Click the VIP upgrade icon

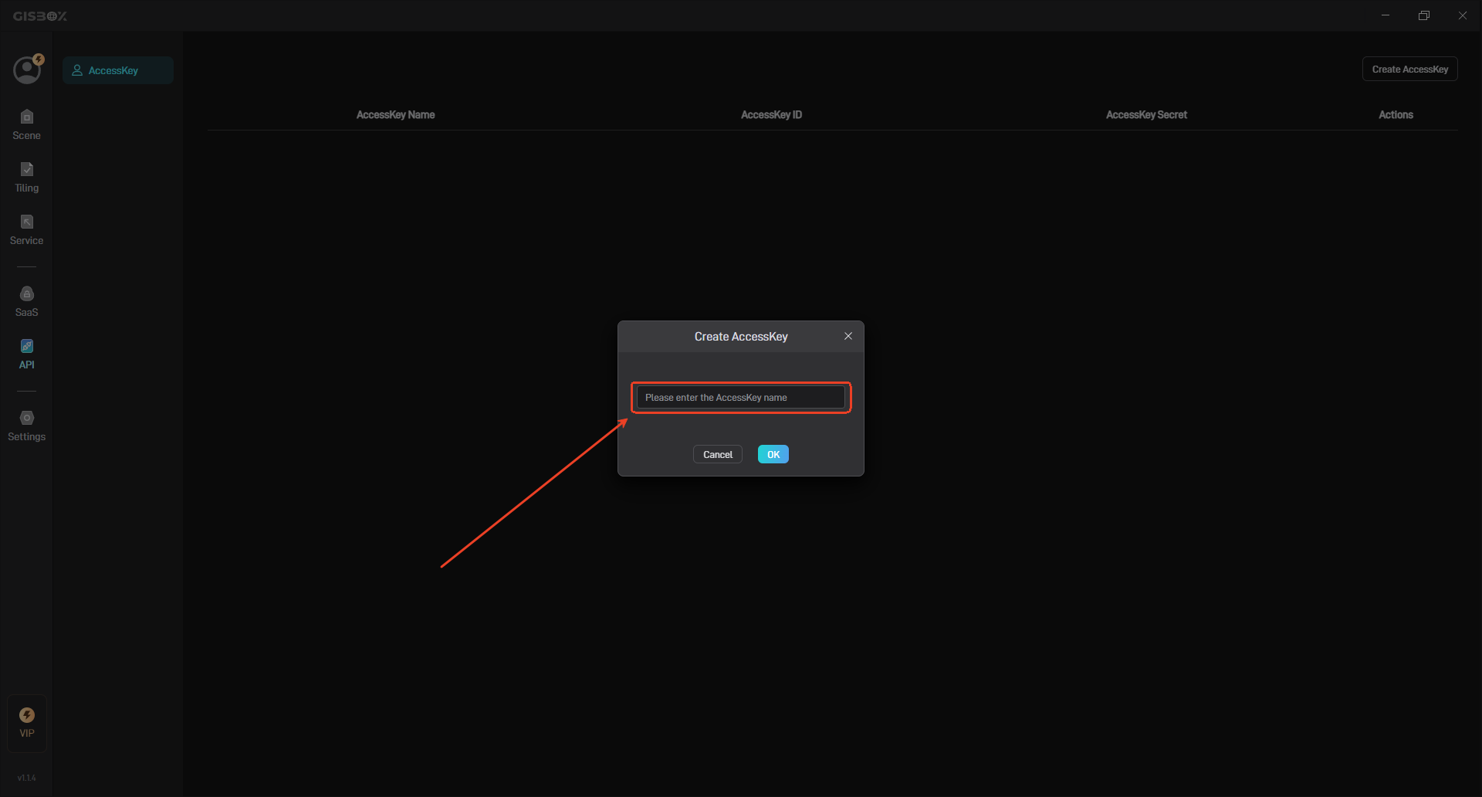(26, 721)
